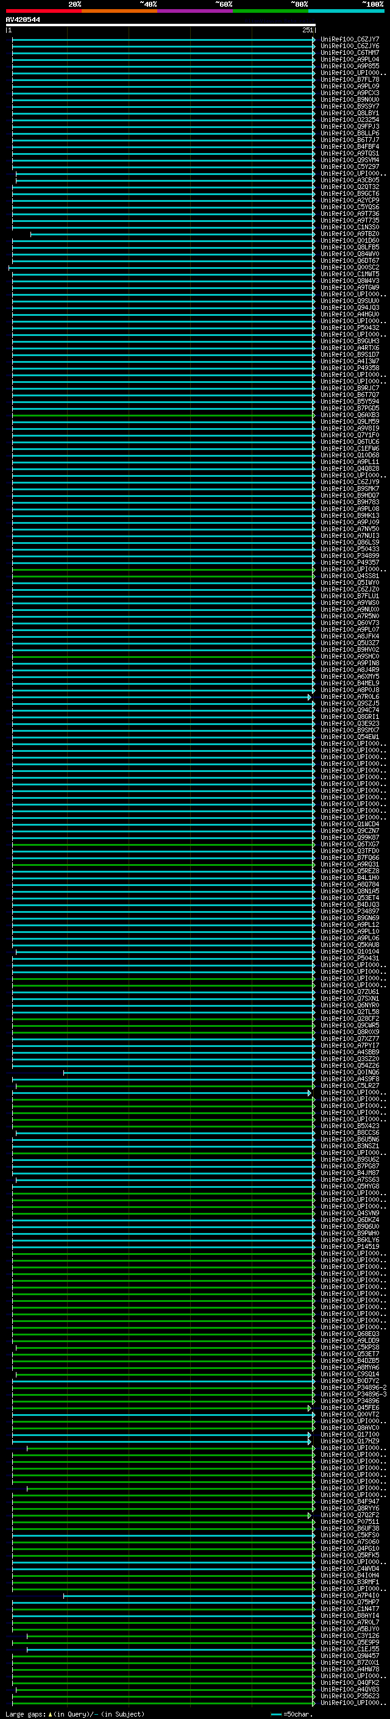Image resolution: width=390 pixels, height=1719 pixels.
Task: Click the orange ~40% legend segment
Action: point(119,11)
